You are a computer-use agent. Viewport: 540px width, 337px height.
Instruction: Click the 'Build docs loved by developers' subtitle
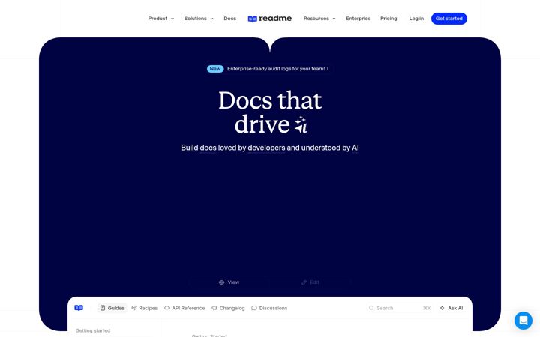[270, 148]
